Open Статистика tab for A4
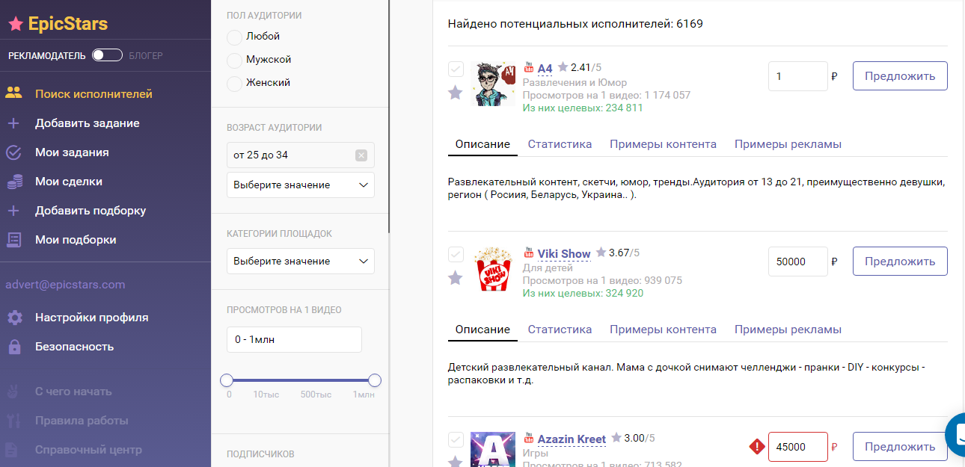The height and width of the screenshot is (467, 965). 560,144
